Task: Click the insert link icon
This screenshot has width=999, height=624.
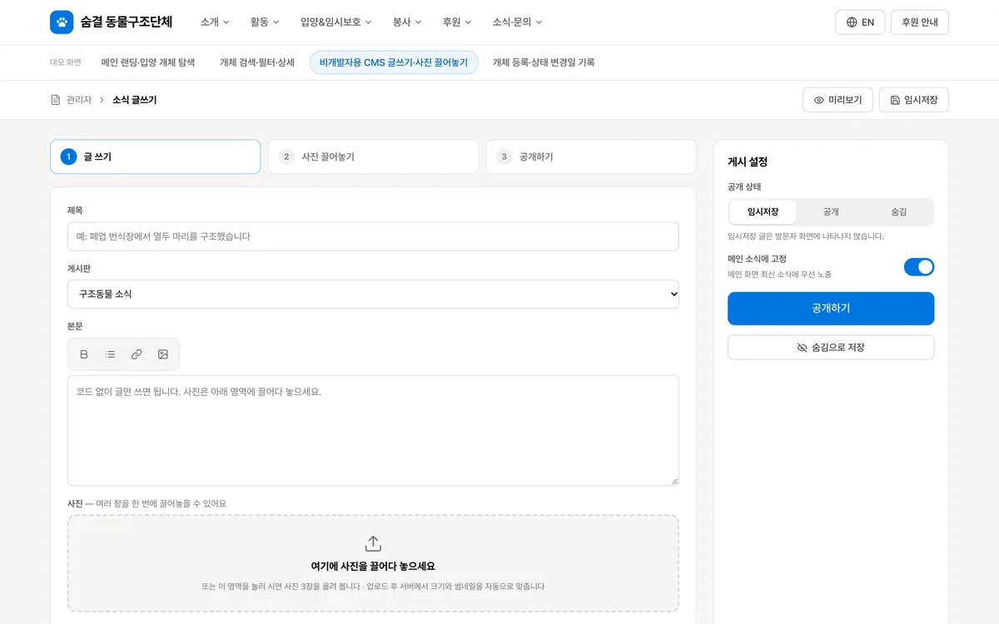Action: point(137,354)
